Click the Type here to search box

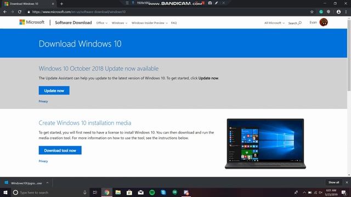[x=50, y=192]
